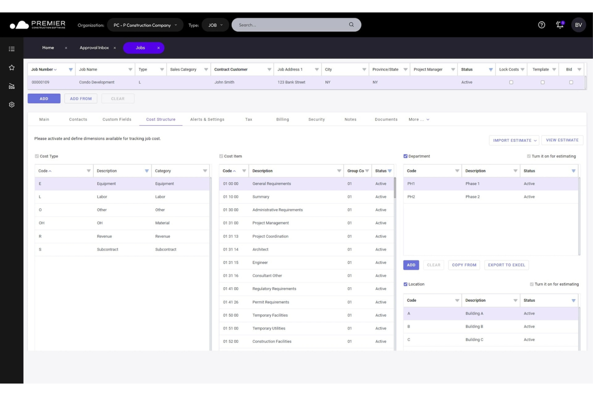The height and width of the screenshot is (396, 593).
Task: Open the Security tab
Action: (317, 120)
